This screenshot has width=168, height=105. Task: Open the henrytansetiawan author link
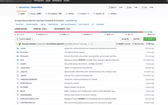(x=29, y=44)
